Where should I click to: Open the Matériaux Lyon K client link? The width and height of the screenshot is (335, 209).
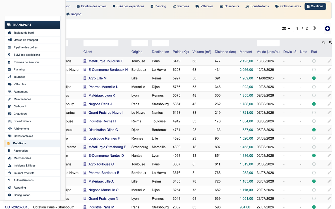pos(102,95)
